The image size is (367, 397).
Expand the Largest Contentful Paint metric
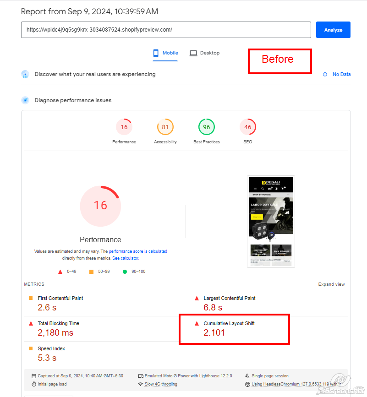pos(229,298)
